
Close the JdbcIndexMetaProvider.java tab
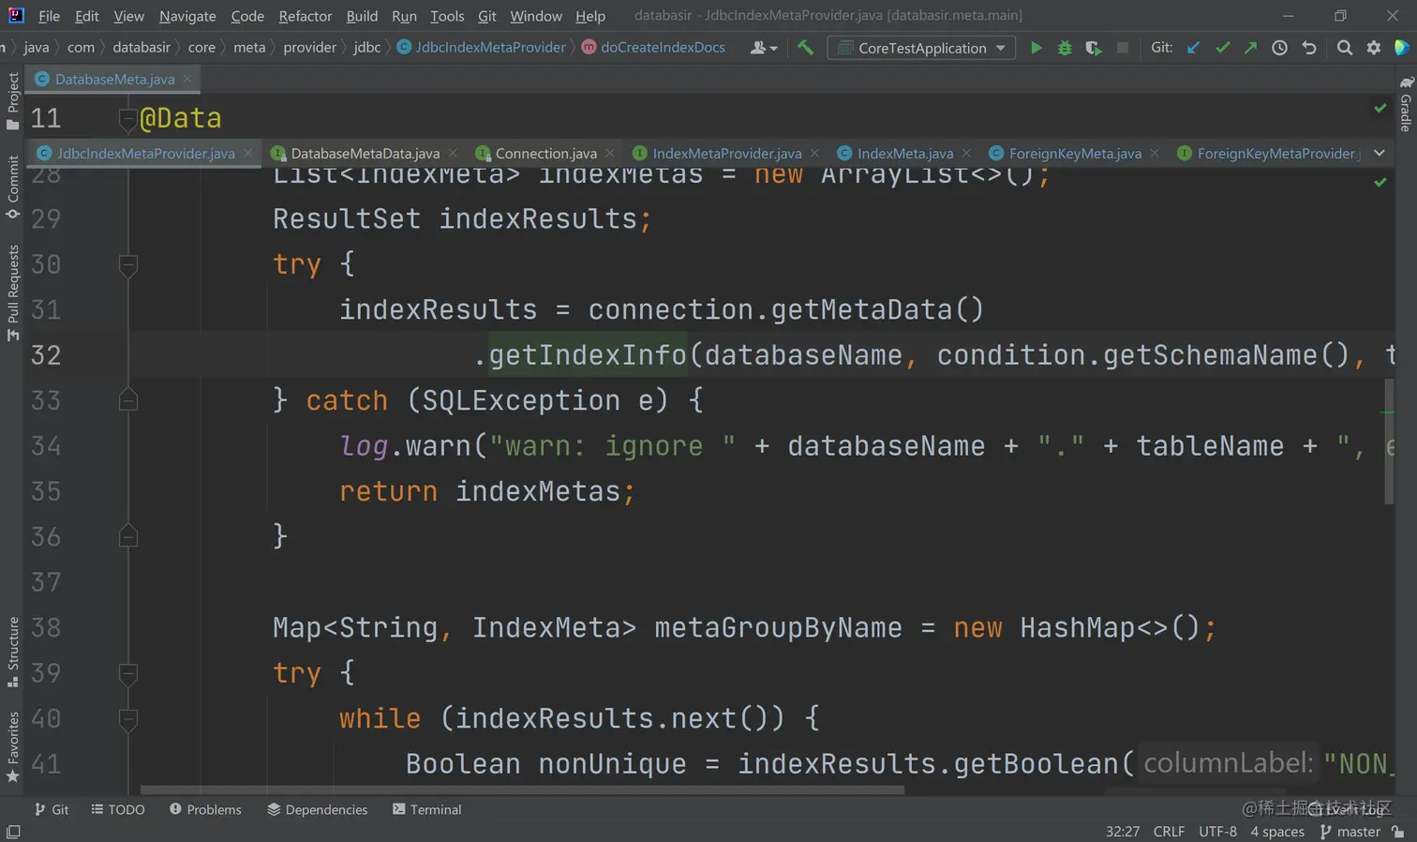(247, 153)
